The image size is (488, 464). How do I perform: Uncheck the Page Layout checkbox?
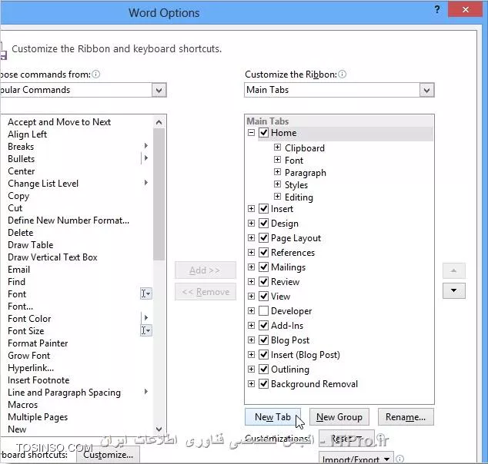[x=263, y=237]
